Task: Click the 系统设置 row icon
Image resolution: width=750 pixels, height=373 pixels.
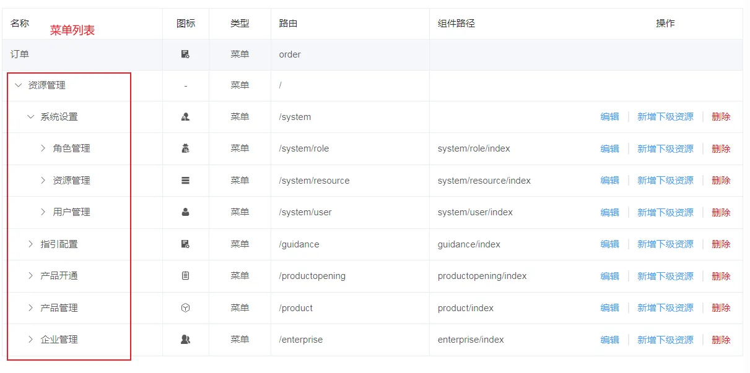Action: tap(185, 117)
